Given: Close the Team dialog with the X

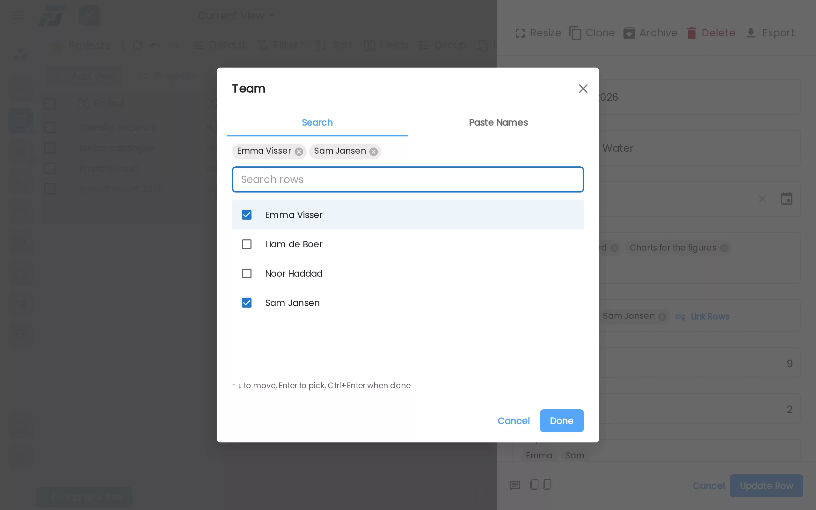Looking at the screenshot, I should click(583, 88).
